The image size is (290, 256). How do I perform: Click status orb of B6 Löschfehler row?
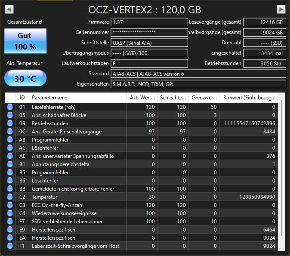point(10,181)
